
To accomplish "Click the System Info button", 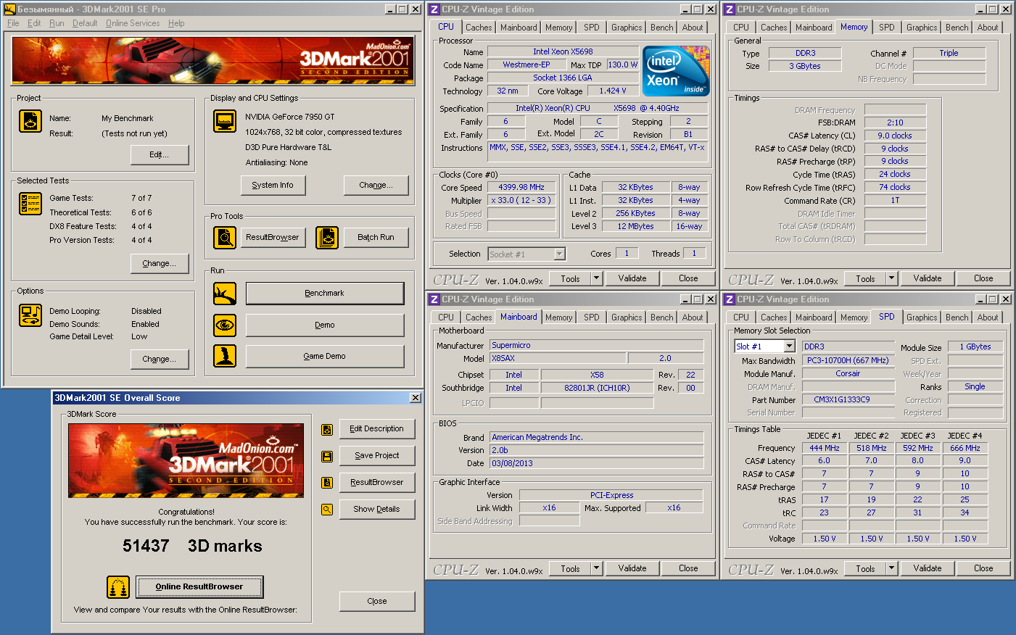I will point(273,185).
